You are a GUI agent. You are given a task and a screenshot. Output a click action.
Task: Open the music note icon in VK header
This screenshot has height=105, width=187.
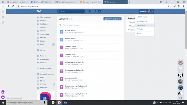tap(95, 11)
